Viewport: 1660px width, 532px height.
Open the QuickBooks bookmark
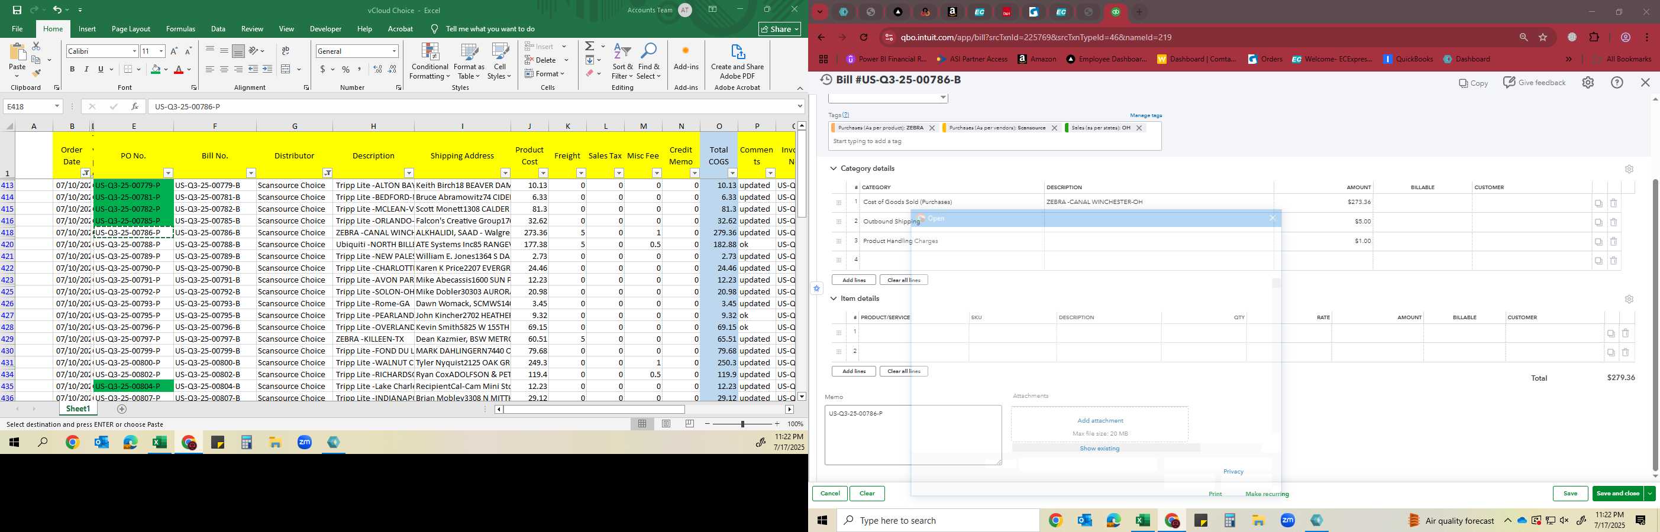tap(1409, 59)
